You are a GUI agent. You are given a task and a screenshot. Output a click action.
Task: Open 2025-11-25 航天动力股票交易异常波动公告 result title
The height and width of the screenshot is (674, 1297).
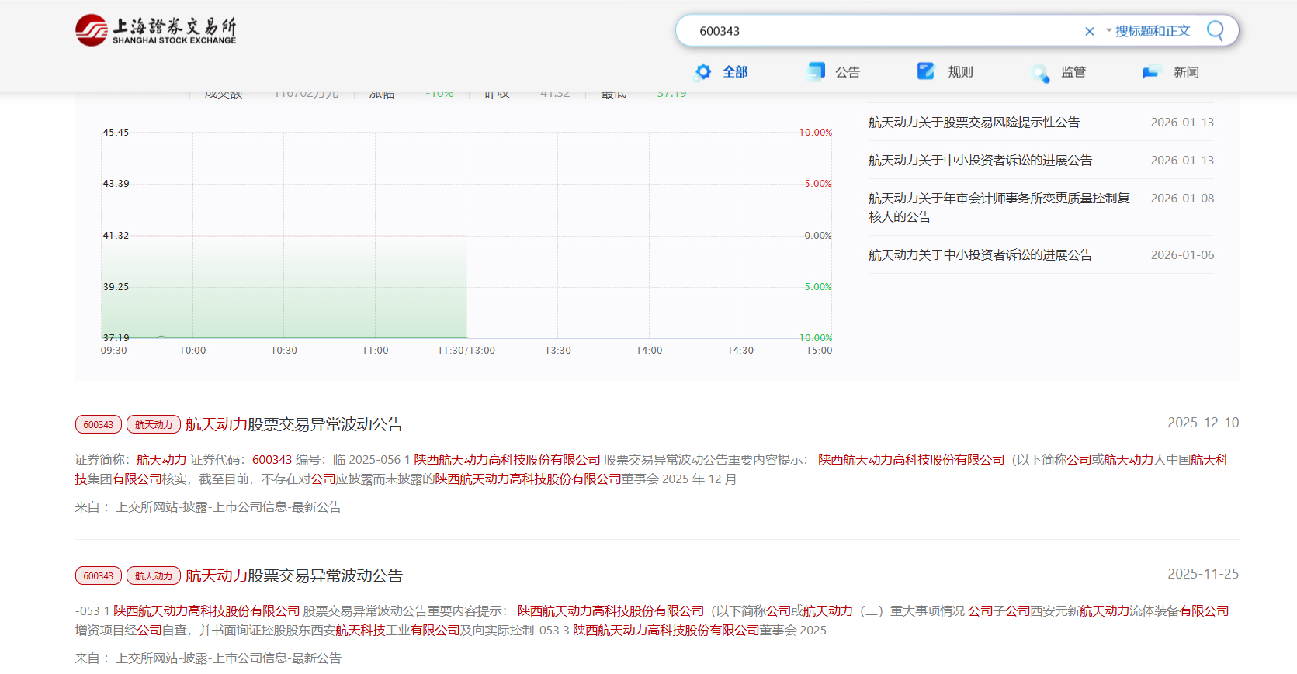[x=294, y=575]
